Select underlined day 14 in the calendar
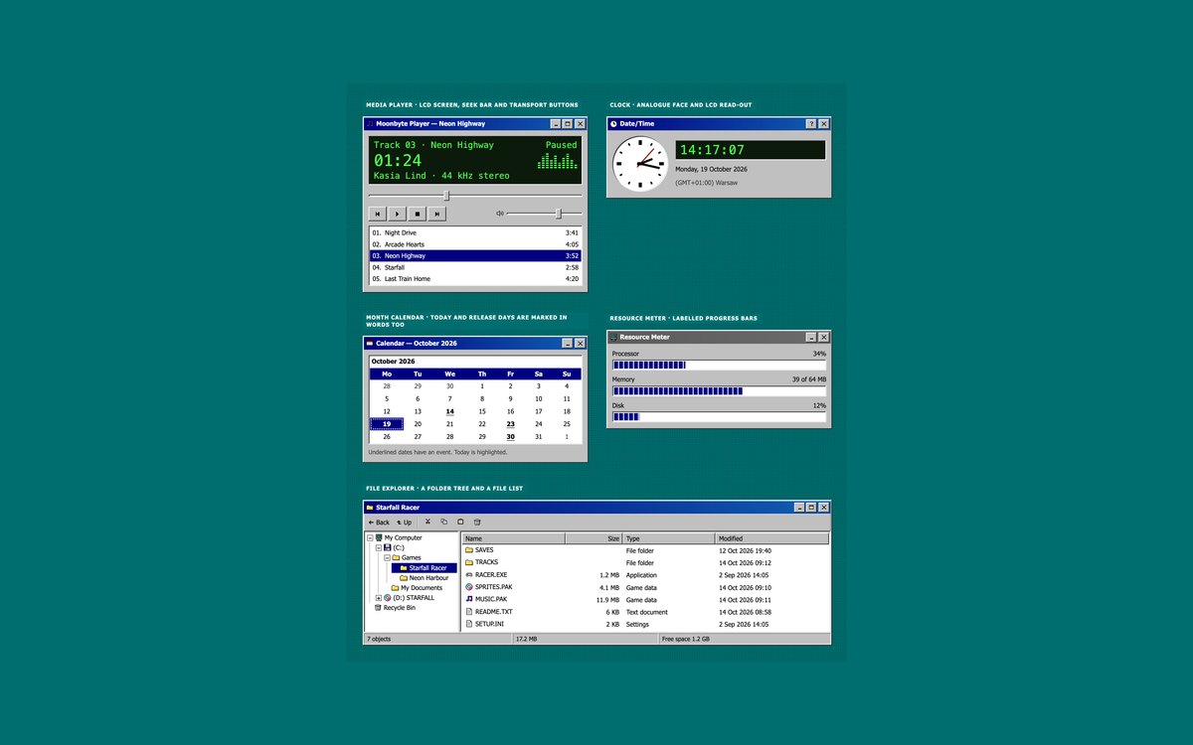Viewport: 1193px width, 745px height. [450, 411]
